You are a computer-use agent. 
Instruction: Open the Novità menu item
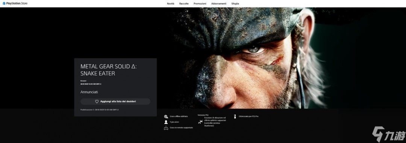point(171,4)
